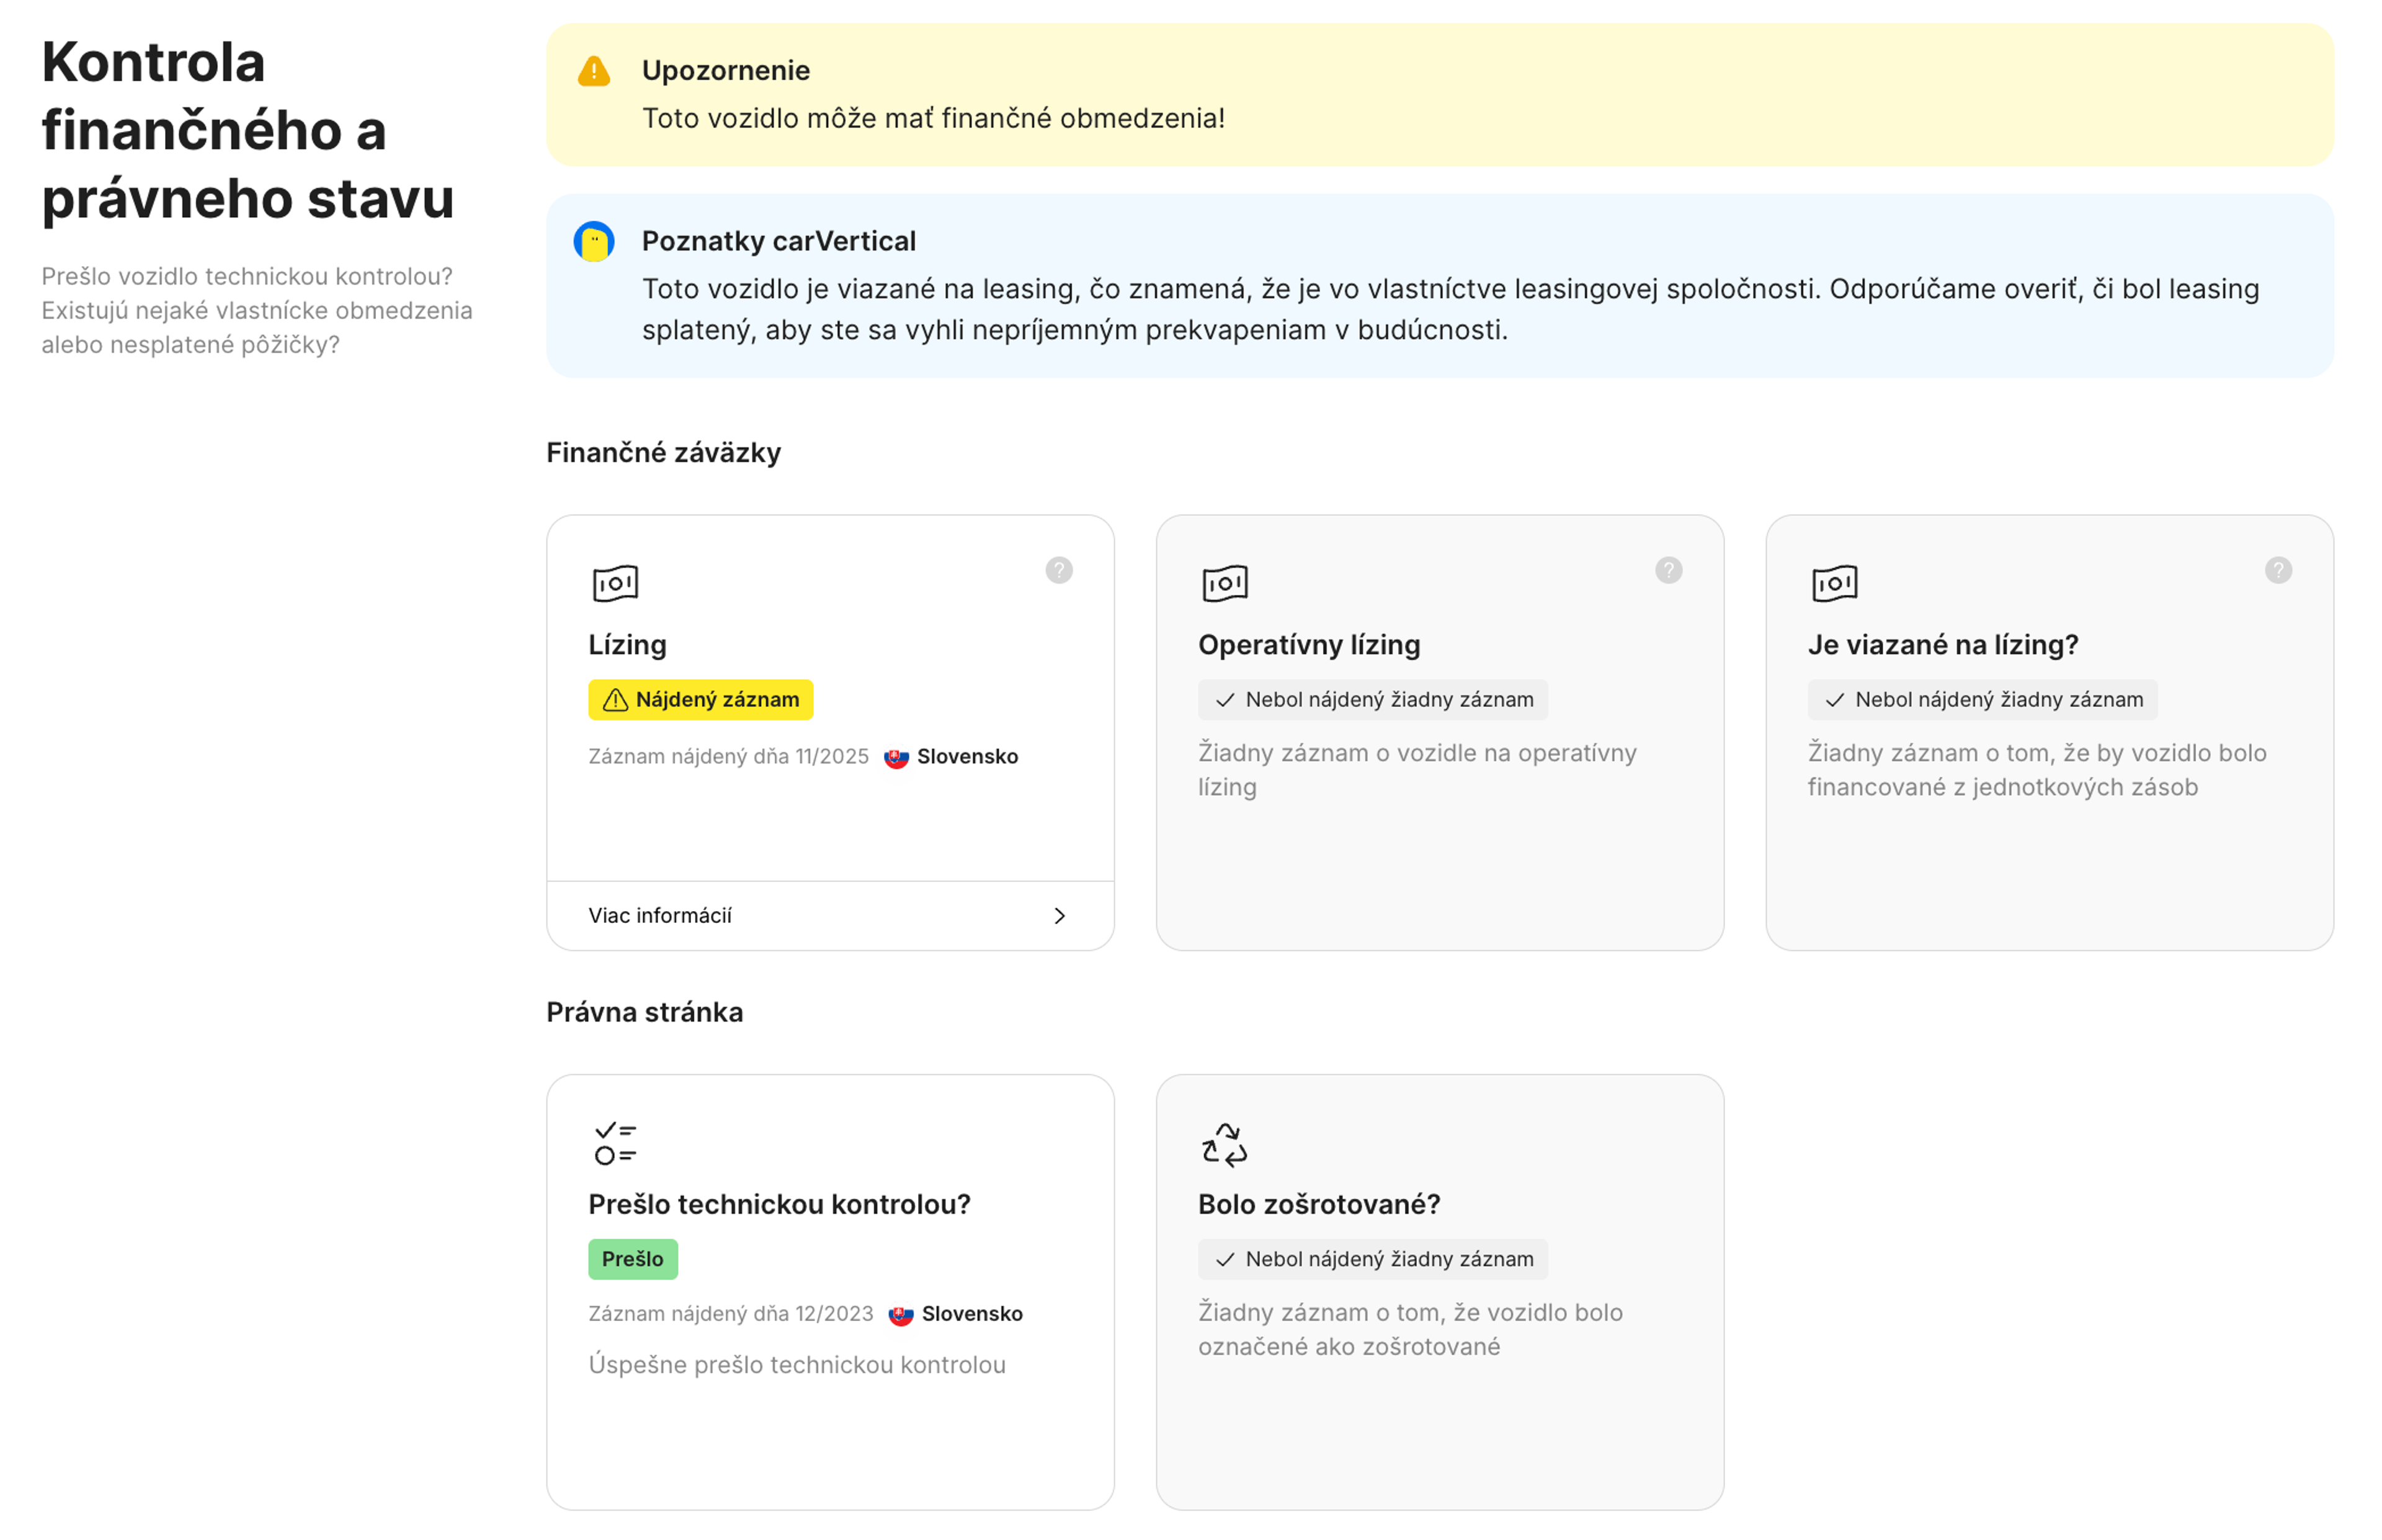
Task: Click the Právna stránka section heading
Action: 644,1012
